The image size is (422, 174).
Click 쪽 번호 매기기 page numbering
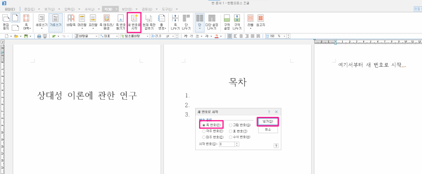[121, 22]
